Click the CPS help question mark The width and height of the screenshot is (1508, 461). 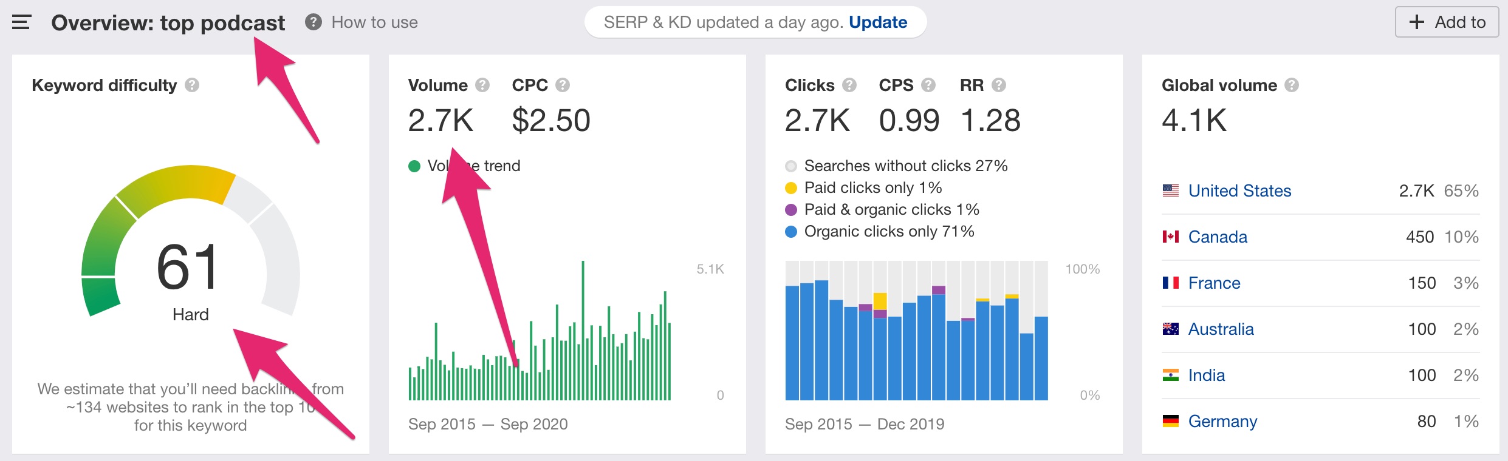coord(928,85)
